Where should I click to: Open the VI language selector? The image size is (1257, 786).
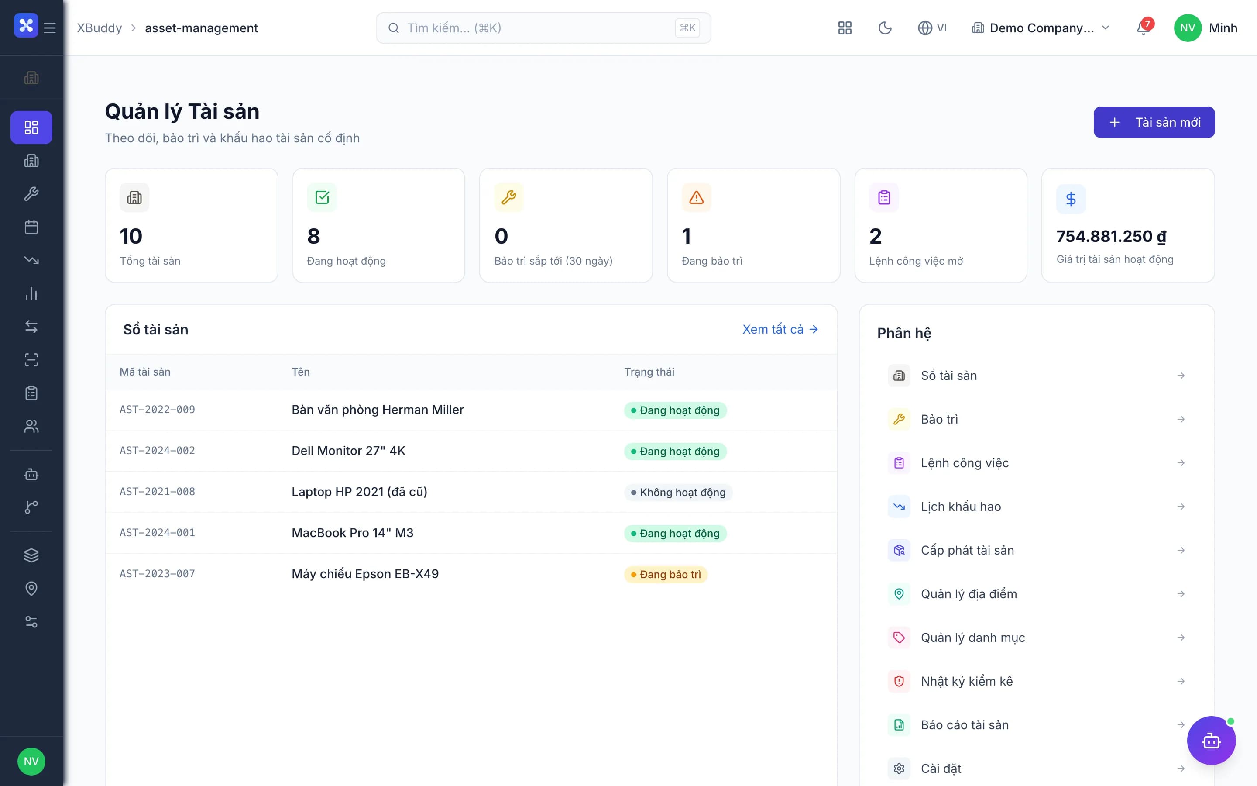932,28
